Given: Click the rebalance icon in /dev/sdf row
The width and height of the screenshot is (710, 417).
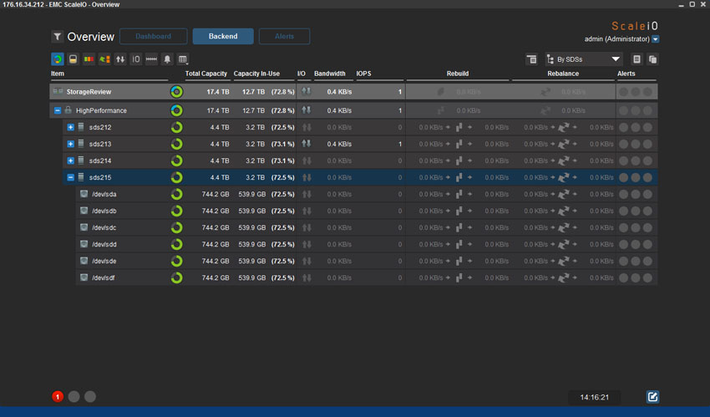Looking at the screenshot, I should (564, 278).
